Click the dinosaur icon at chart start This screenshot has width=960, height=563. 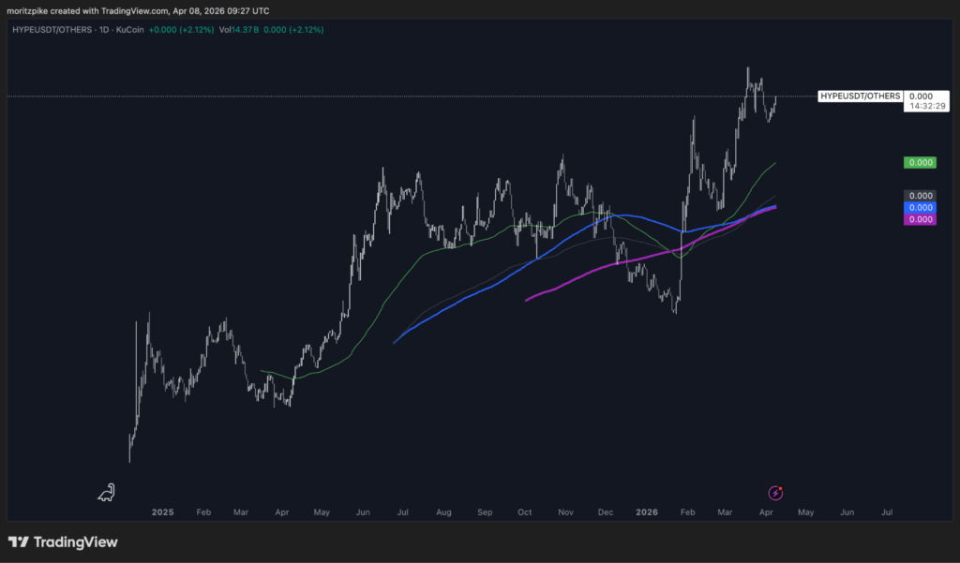[x=107, y=493]
